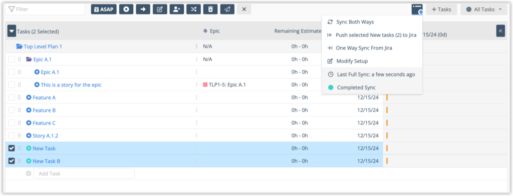This screenshot has width=513, height=196.
Task: Click the Add Task input field
Action: (84, 174)
